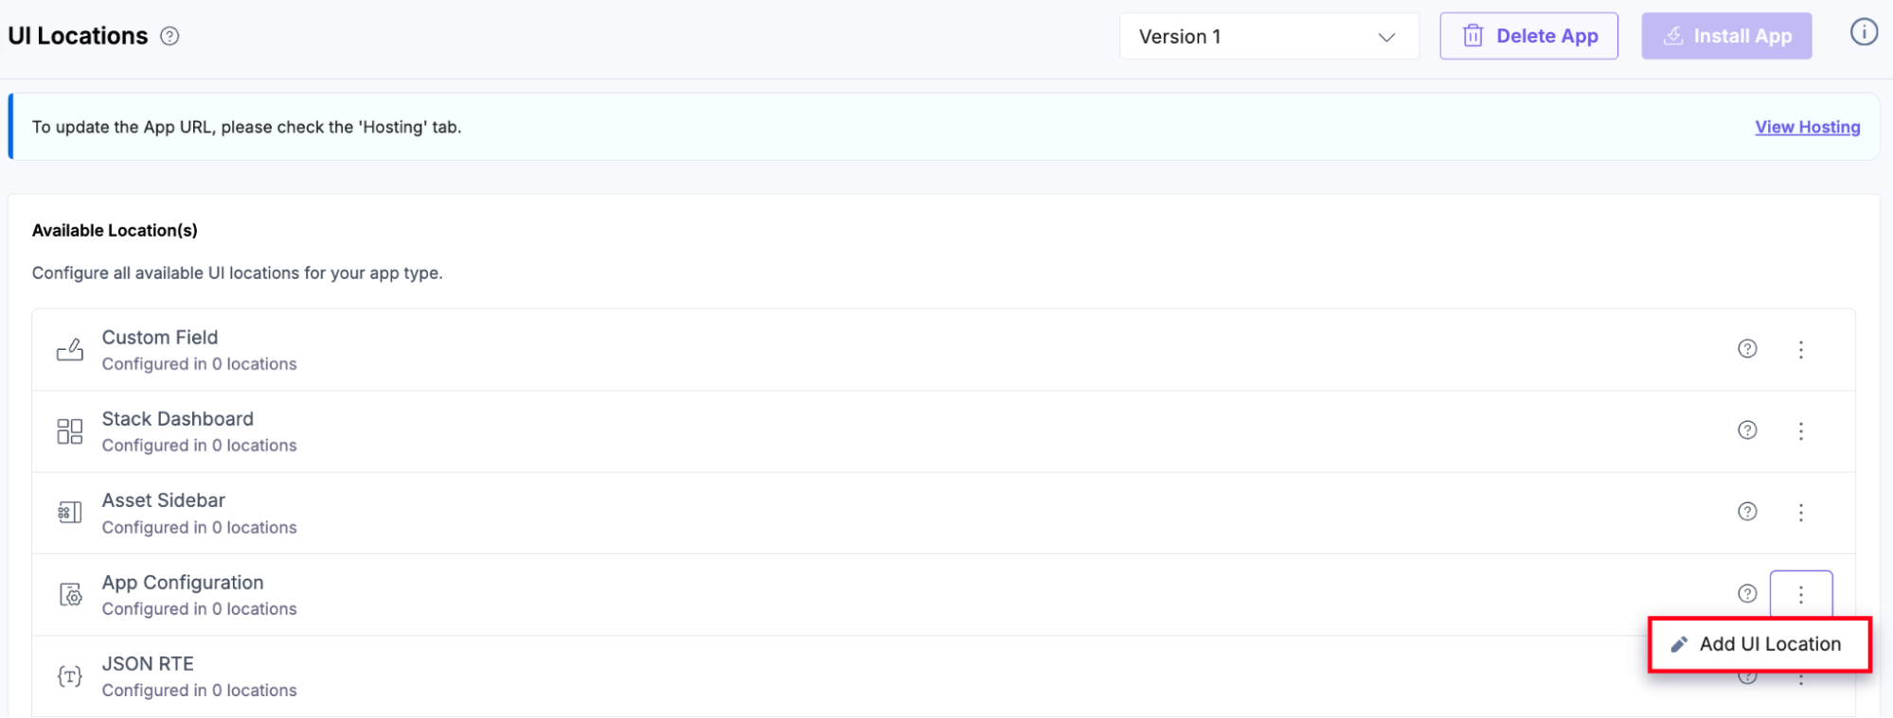
Task: Open Custom Field three-dot options menu
Action: pyautogui.click(x=1800, y=350)
